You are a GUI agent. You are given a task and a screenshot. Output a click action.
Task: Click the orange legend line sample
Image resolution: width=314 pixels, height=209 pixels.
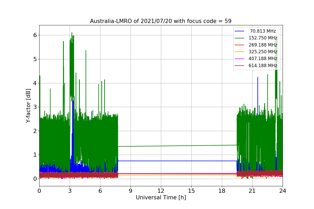[x=240, y=52]
